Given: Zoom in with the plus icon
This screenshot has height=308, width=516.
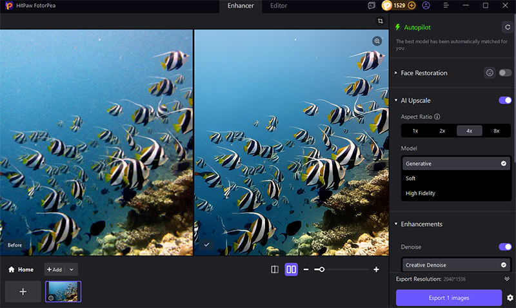Looking at the screenshot, I should pos(376,269).
